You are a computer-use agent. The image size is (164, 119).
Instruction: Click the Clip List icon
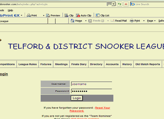click(x=97, y=15)
